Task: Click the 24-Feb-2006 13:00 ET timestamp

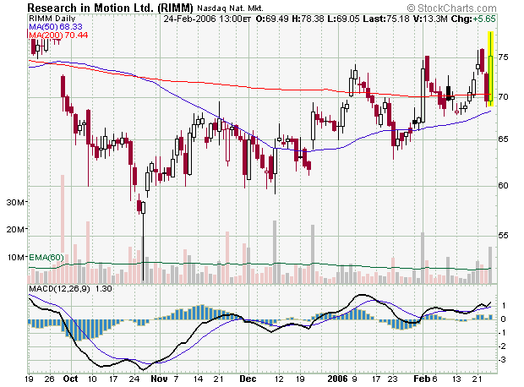Action: [207, 19]
